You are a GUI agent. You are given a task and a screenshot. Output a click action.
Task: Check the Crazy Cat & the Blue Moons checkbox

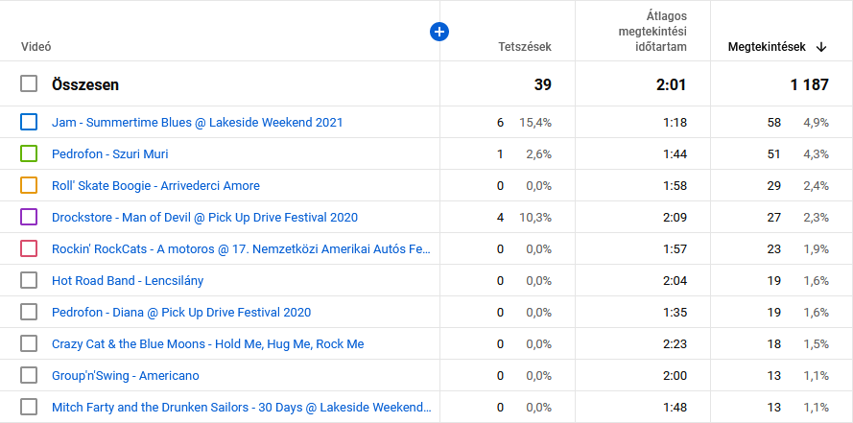(29, 343)
